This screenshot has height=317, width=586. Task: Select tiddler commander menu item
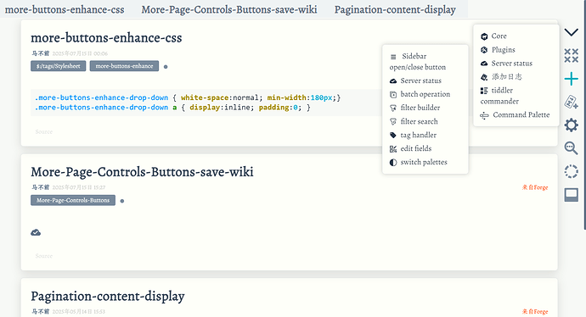click(499, 96)
